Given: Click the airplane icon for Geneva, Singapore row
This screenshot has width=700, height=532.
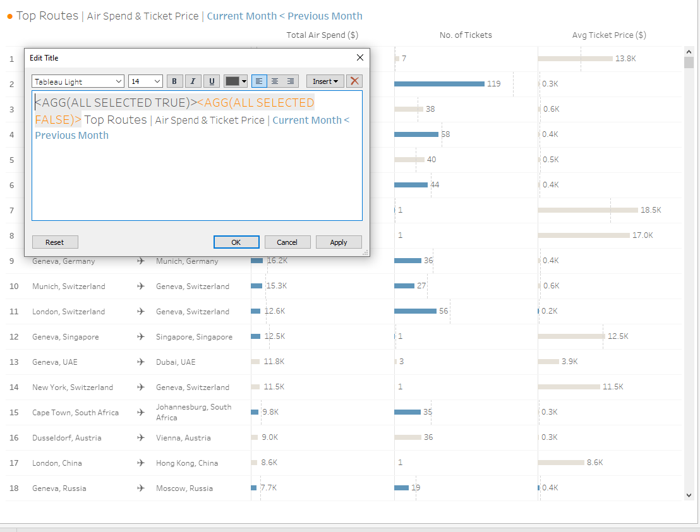Looking at the screenshot, I should 141,337.
